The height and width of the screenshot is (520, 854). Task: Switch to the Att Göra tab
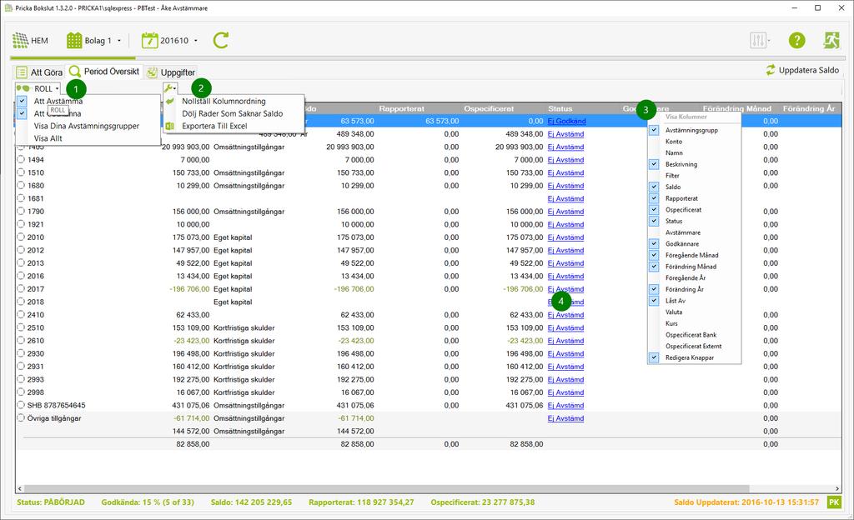coord(39,72)
